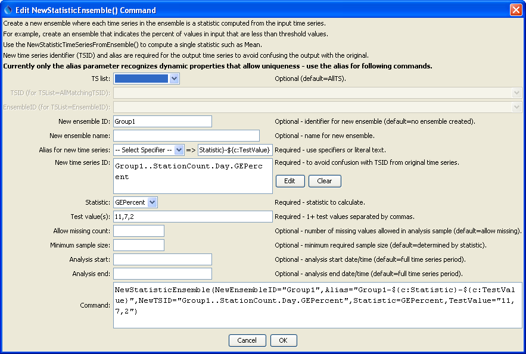Click 'Required - statistic to calculate.' text
This screenshot has width=526, height=354.
pyautogui.click(x=320, y=202)
